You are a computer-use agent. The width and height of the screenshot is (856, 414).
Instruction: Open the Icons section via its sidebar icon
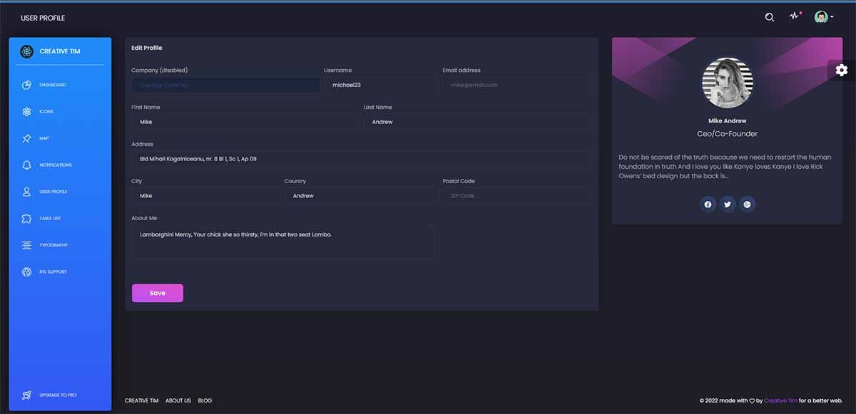(26, 111)
